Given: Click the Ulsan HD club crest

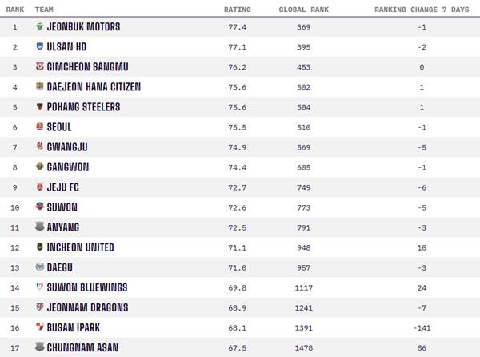Looking at the screenshot, I should tap(40, 46).
